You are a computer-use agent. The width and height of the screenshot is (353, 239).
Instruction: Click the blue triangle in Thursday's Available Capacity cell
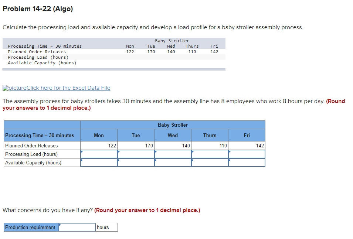point(193,160)
